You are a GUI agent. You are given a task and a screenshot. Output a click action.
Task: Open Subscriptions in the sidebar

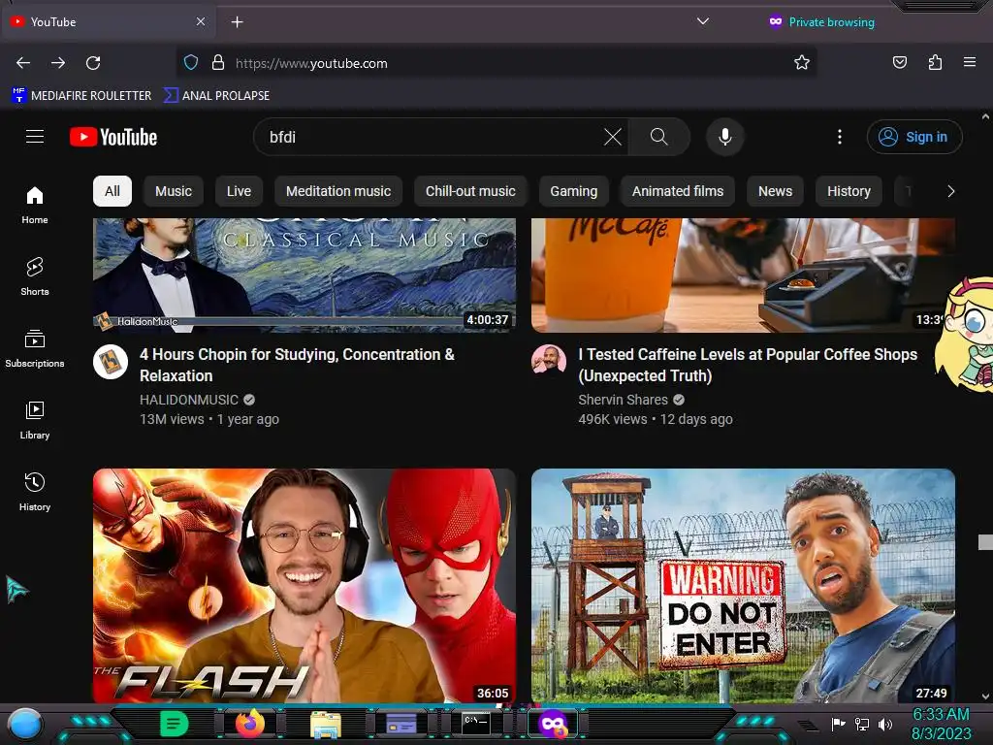tap(35, 348)
